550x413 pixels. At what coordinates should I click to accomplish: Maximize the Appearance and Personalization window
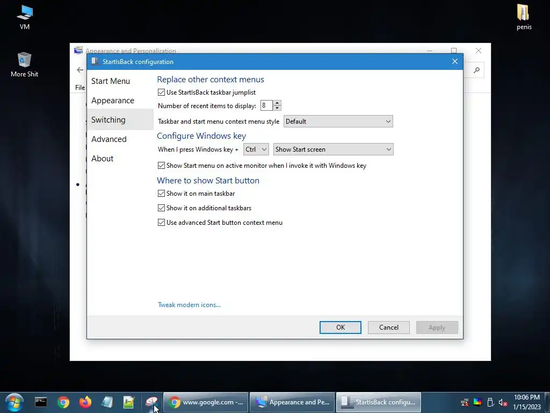tap(454, 51)
